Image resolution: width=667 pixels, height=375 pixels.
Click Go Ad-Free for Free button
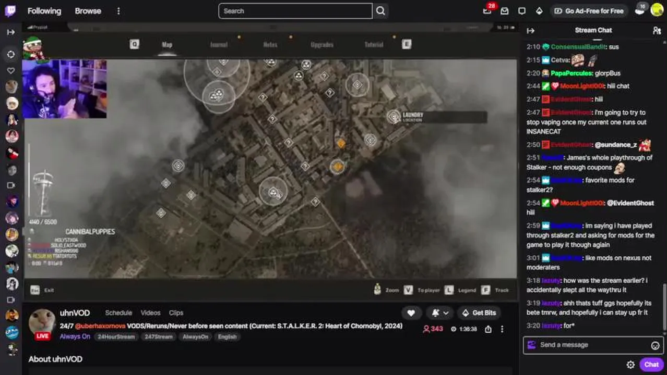point(589,11)
